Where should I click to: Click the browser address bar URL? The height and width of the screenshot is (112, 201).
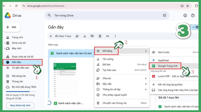(46, 6)
